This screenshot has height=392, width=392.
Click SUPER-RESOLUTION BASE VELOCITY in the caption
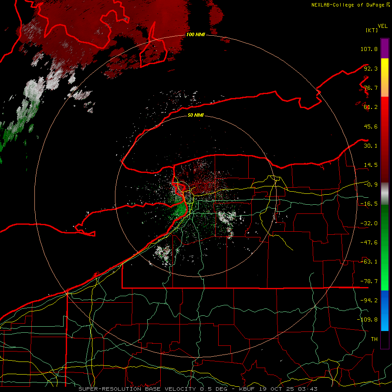tap(138, 389)
